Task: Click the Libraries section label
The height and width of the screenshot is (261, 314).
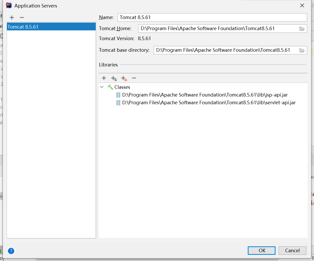Action: (108, 65)
